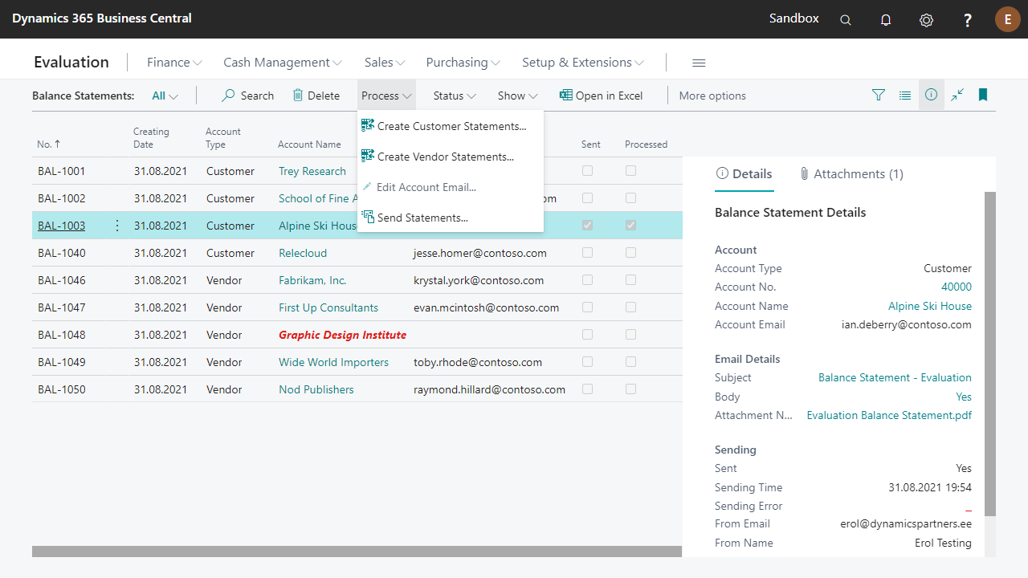This screenshot has height=578, width=1028.
Task: Expand Setup & Extensions menu
Action: (583, 63)
